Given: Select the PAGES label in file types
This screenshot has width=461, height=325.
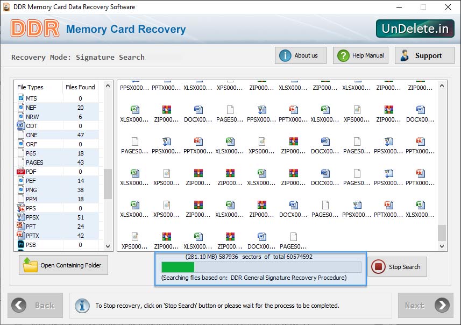Looking at the screenshot, I should tap(34, 162).
